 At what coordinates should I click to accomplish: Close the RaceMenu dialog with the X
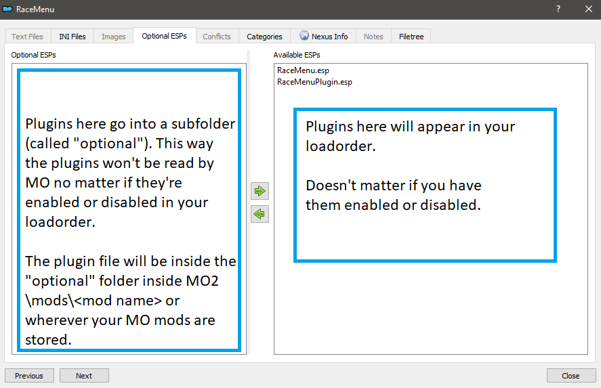coord(589,9)
